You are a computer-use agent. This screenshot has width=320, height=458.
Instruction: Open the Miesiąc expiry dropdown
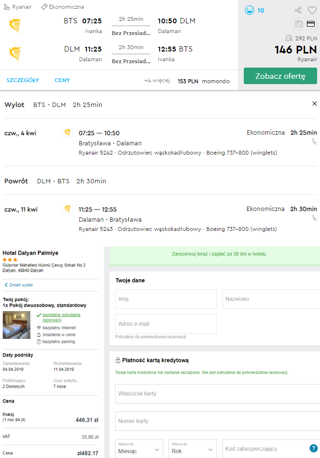pos(139,449)
